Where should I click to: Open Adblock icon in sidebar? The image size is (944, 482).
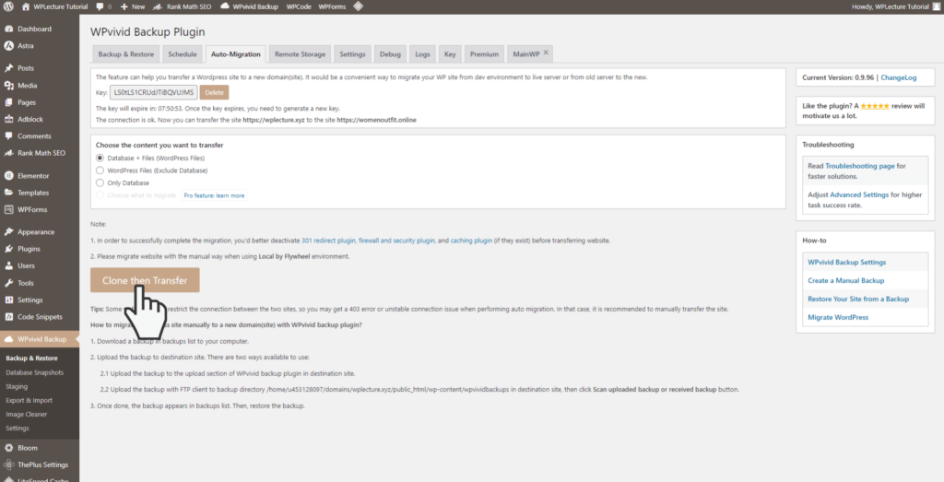tap(9, 119)
